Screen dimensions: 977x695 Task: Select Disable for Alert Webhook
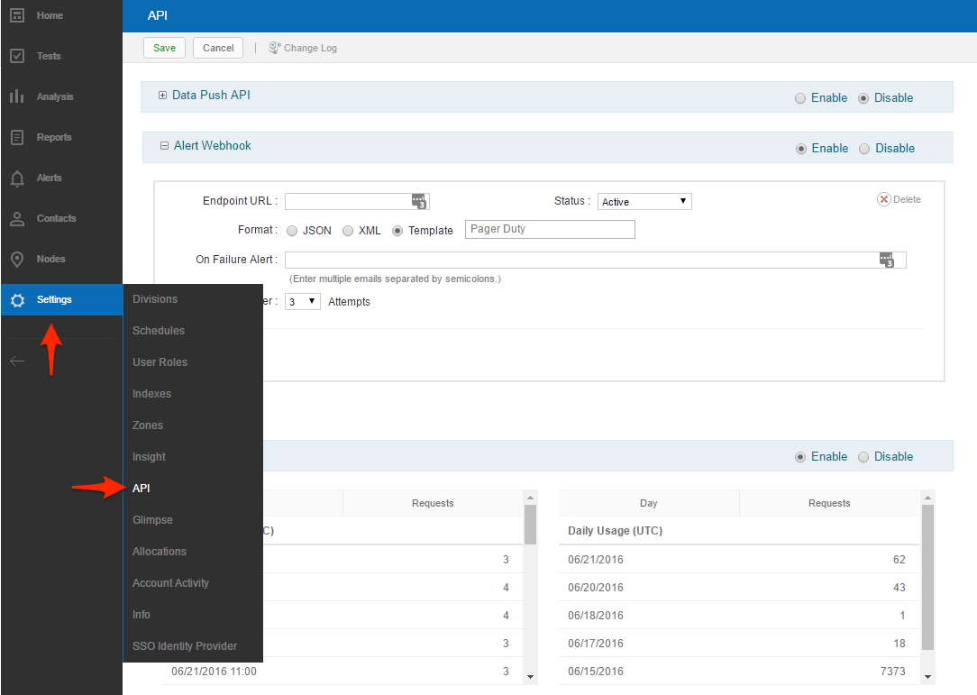click(864, 149)
